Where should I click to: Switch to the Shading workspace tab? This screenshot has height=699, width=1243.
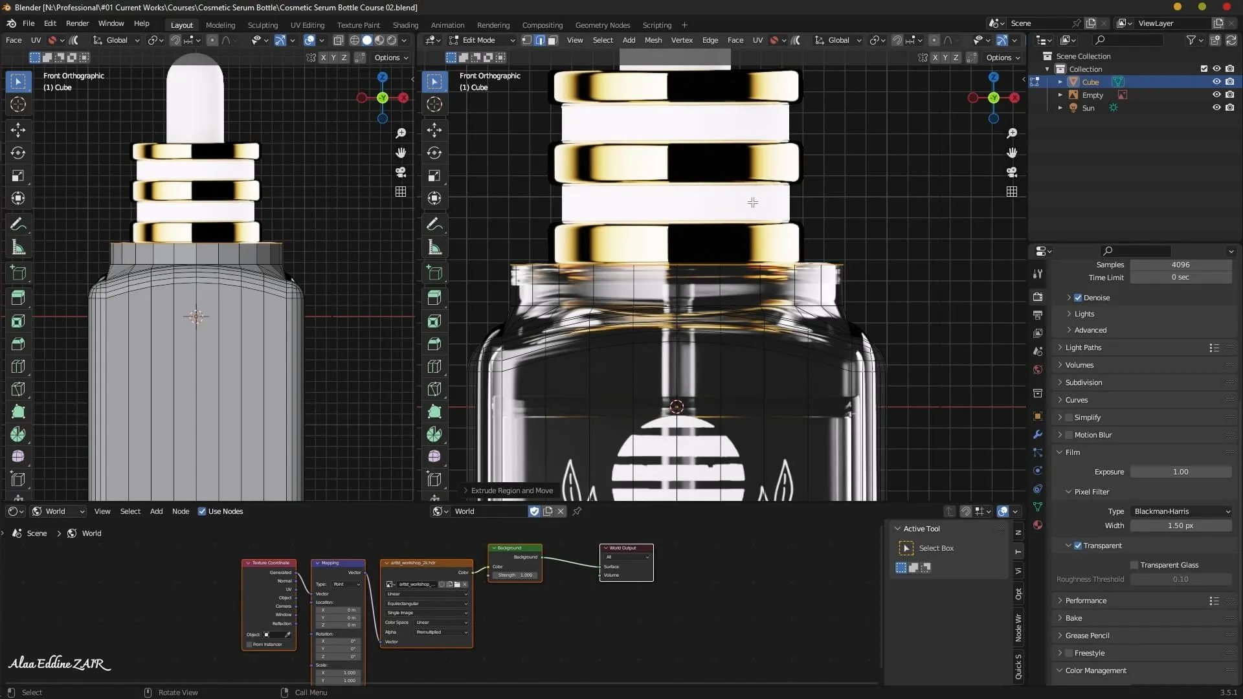pos(405,25)
